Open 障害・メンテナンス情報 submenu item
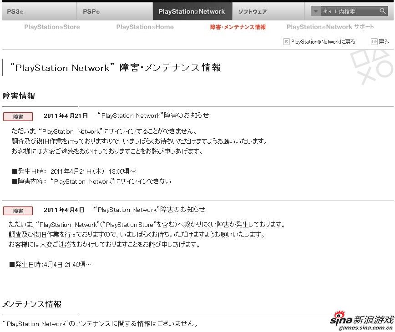The width and height of the screenshot is (395, 332). tap(238, 27)
